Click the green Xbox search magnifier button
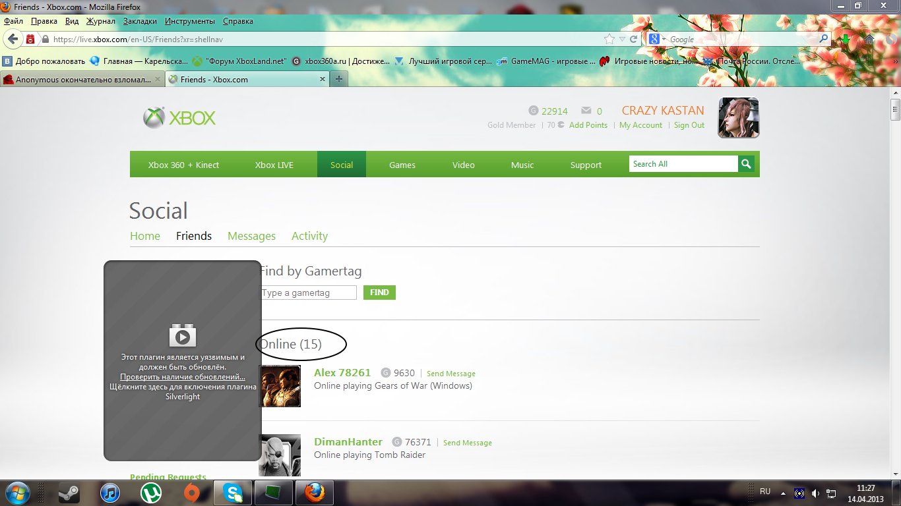901x506 pixels. point(746,164)
